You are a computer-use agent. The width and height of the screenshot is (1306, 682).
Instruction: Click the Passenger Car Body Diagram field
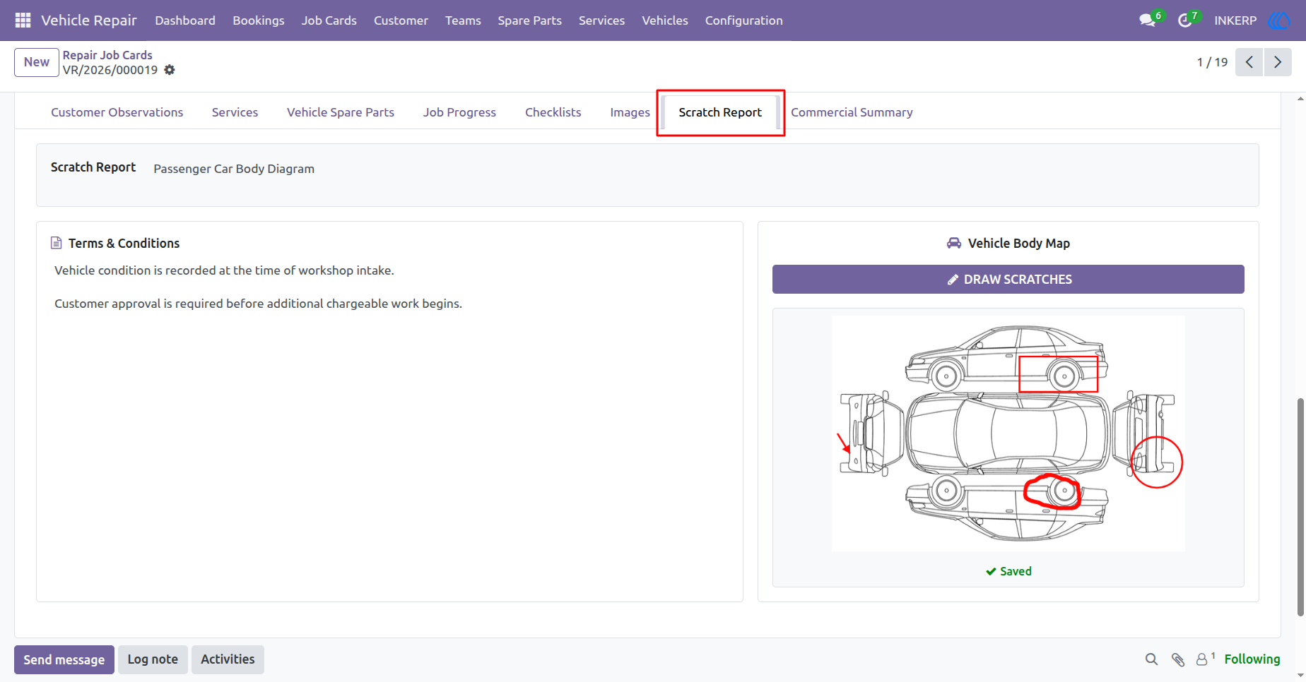(x=234, y=169)
